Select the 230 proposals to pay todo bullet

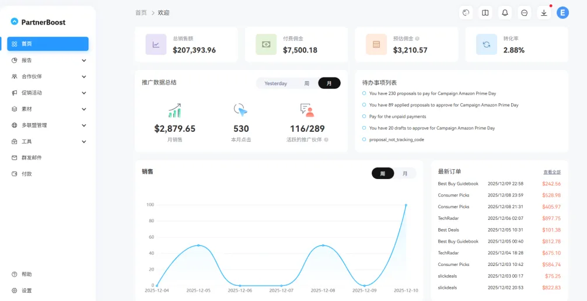364,93
